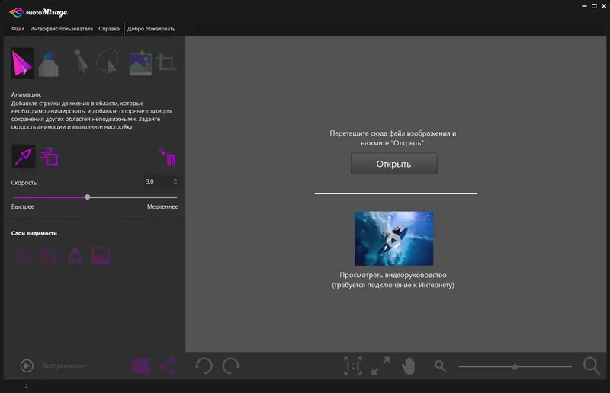
Task: Increase speed using stepper arrows
Action: click(x=175, y=180)
